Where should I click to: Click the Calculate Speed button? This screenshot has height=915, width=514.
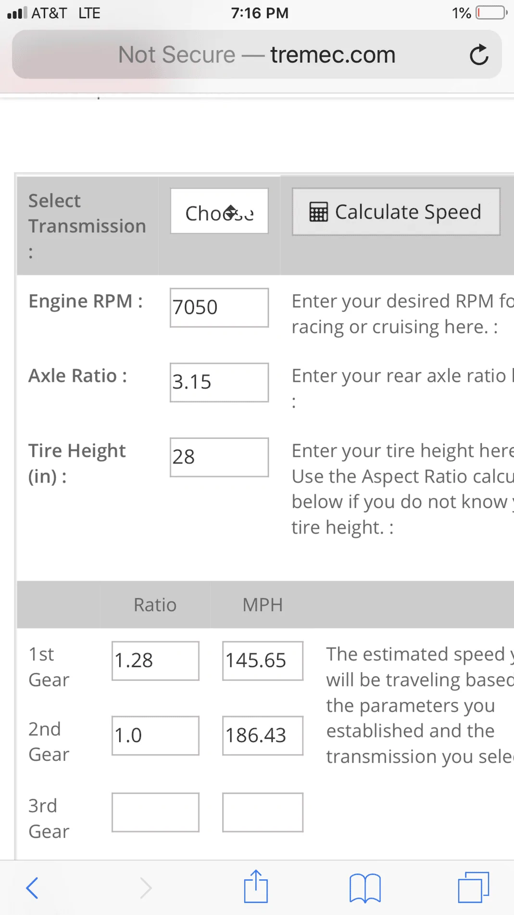coord(396,212)
